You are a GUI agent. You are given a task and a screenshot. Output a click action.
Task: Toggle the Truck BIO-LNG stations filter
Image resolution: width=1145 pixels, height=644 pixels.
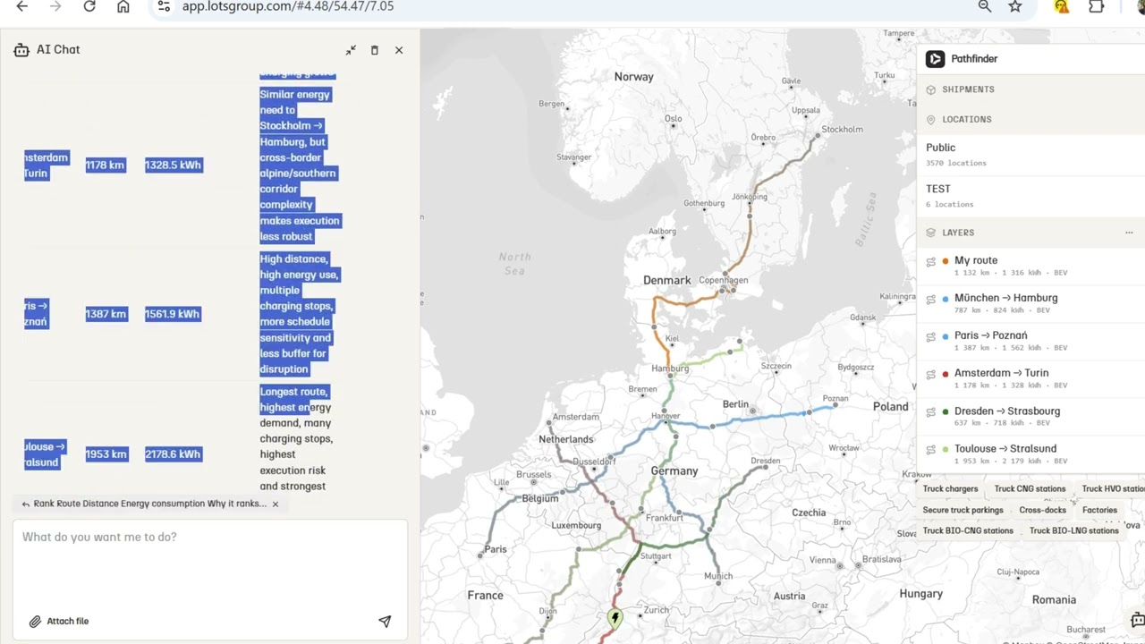click(x=1073, y=530)
